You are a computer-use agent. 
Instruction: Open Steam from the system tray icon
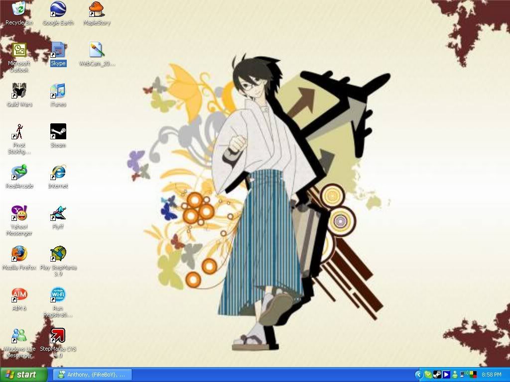(x=437, y=375)
